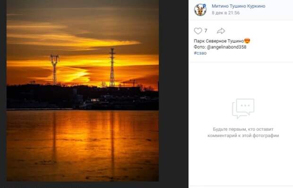The height and width of the screenshot is (188, 293).
Task: Click the dark shoreline silhouette in the photo
Action: pos(83,97)
